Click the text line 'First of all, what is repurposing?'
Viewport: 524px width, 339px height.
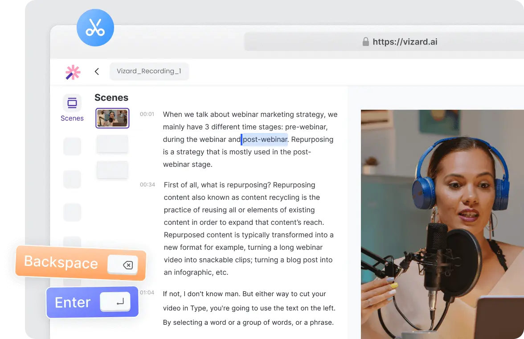coord(217,185)
